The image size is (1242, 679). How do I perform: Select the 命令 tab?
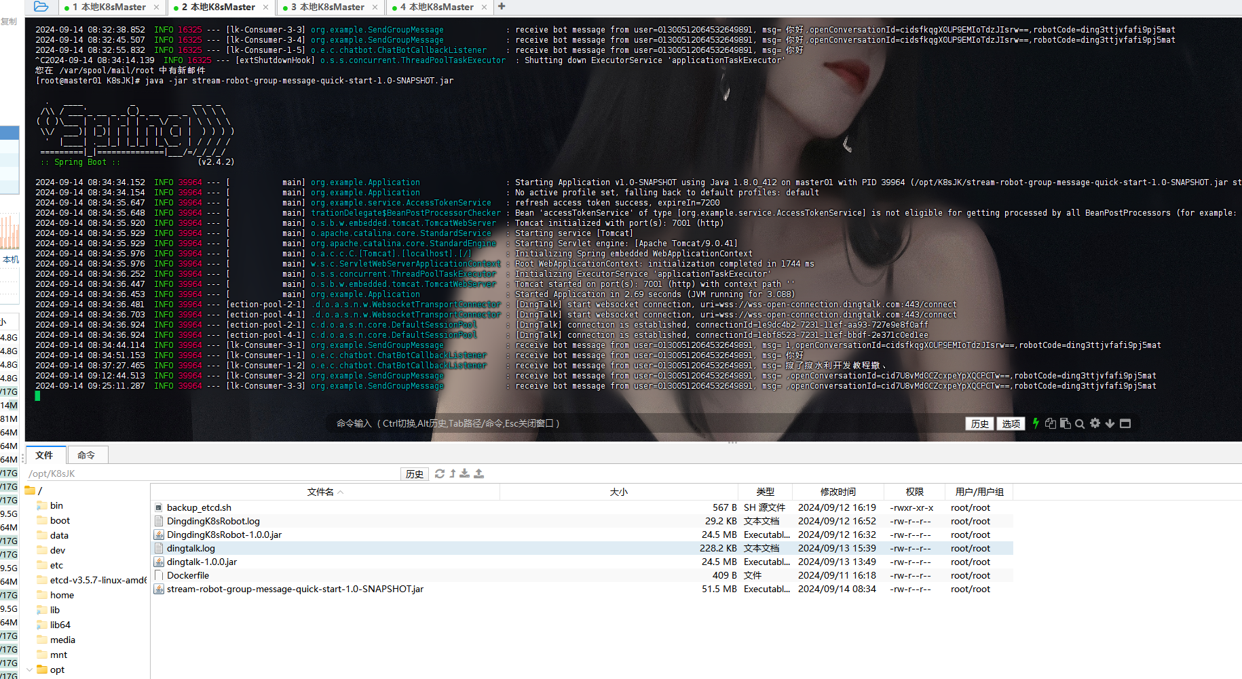[x=86, y=455]
